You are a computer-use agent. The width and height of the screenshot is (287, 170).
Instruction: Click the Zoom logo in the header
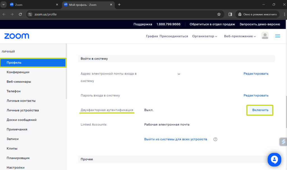pos(17,36)
